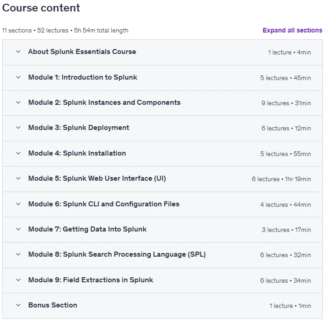This screenshot has width=325, height=323.
Task: Click chevron next to Module 9 Field Extractions
Action: (18, 280)
